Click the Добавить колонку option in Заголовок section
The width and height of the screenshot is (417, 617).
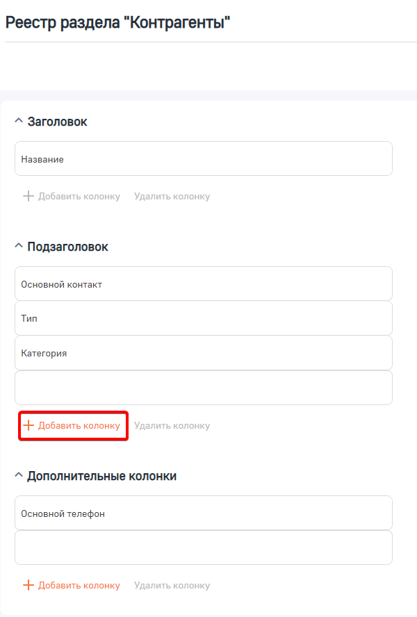point(79,196)
